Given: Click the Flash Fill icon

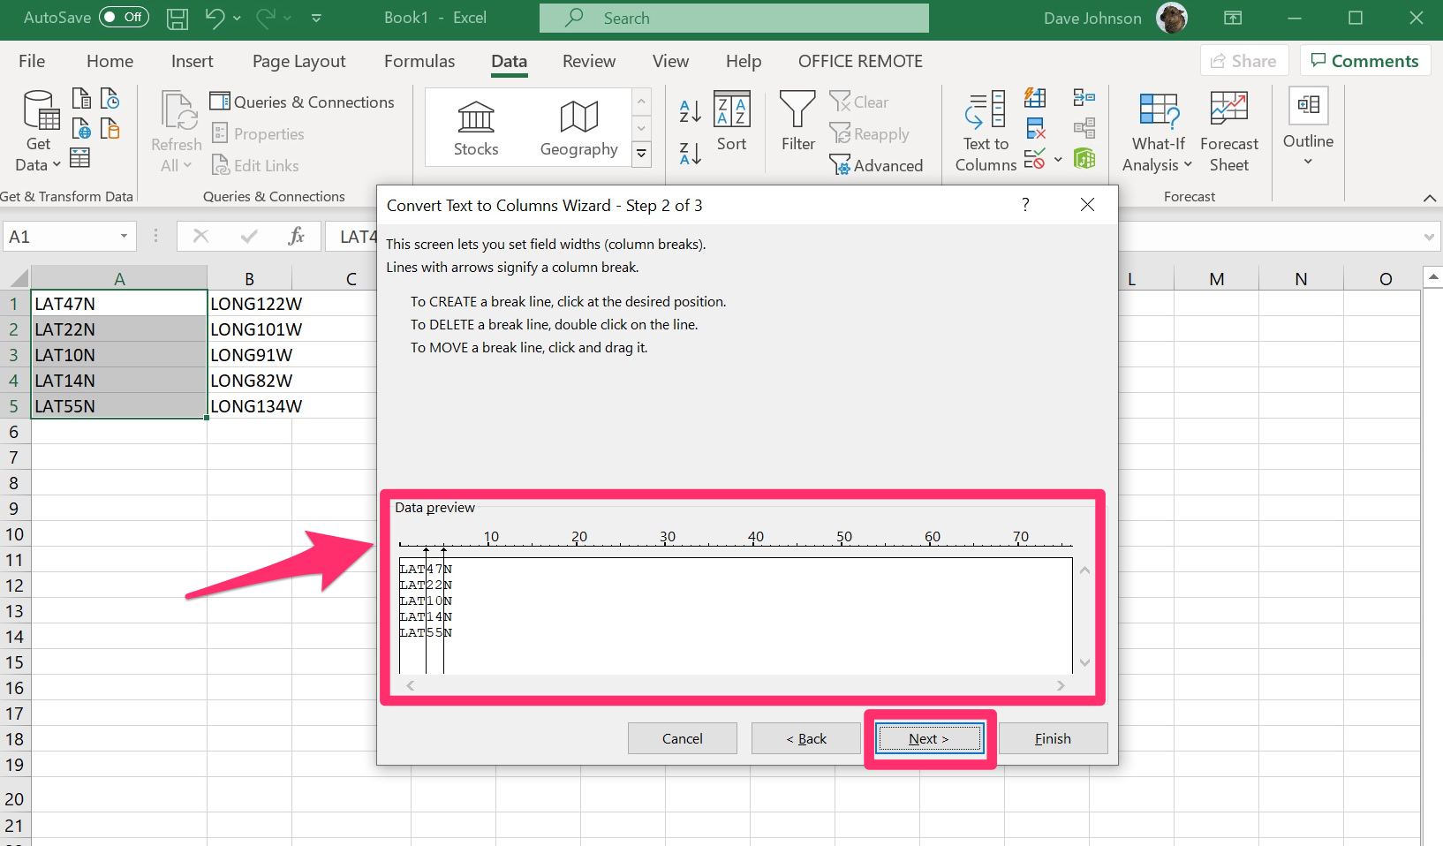Looking at the screenshot, I should [1035, 98].
